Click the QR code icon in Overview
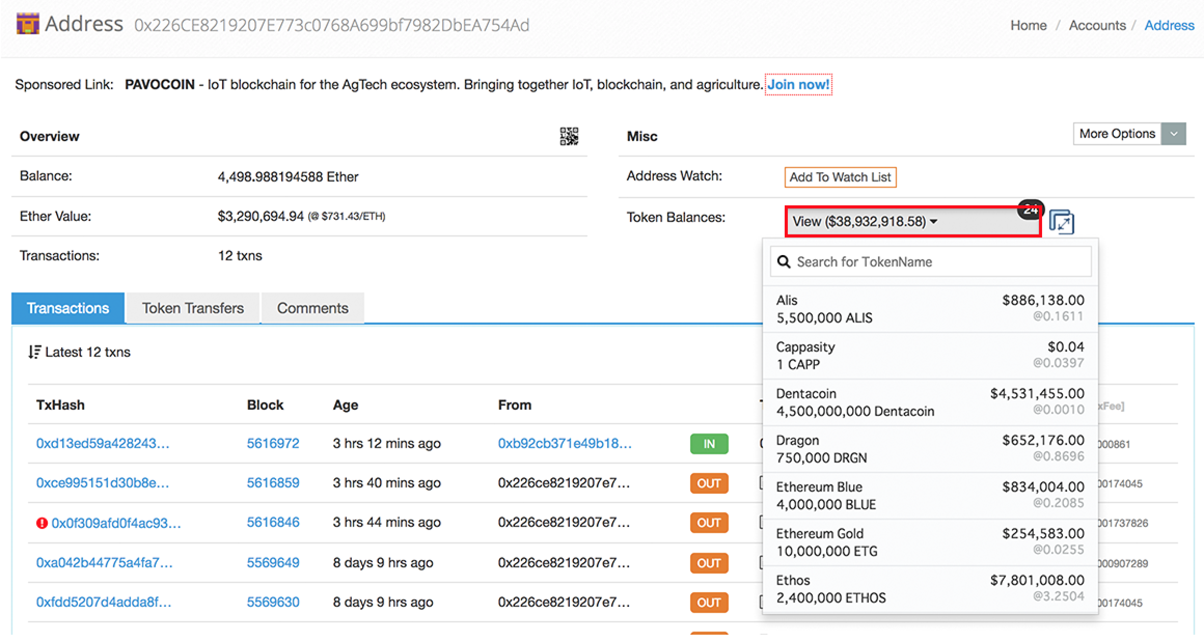The image size is (1204, 642). [x=569, y=136]
